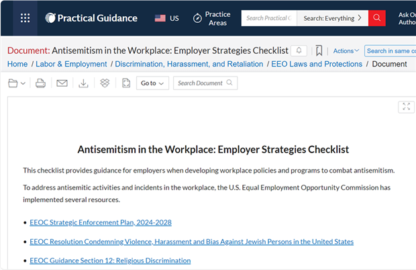Click the full-page view document icon
Screen dimensions: 416x270
pyautogui.click(x=126, y=83)
